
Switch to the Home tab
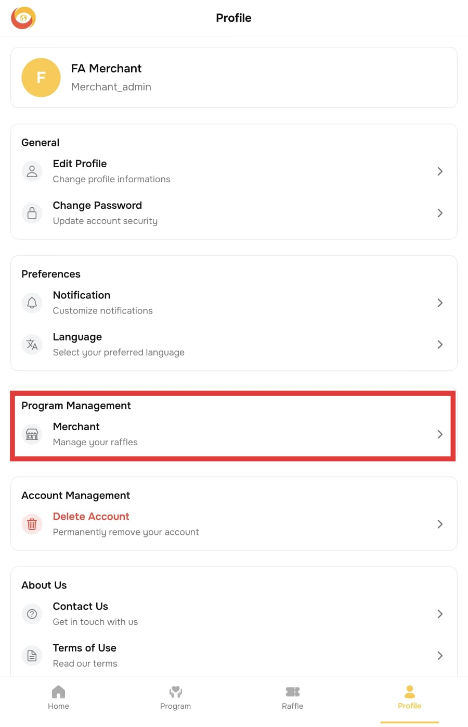pyautogui.click(x=58, y=697)
